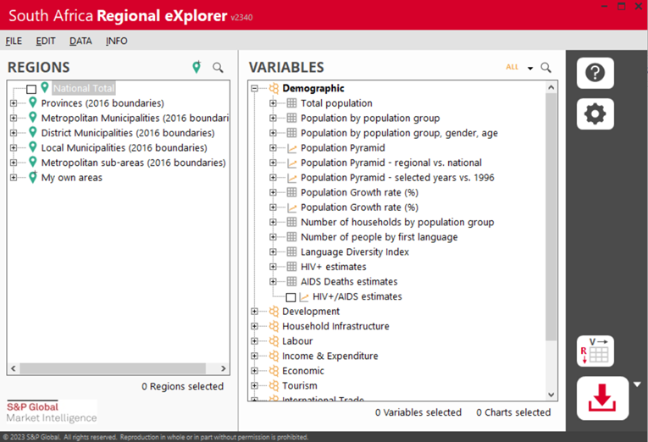This screenshot has width=648, height=442.
Task: Click the Household Infrastructure category icon
Action: tap(274, 326)
